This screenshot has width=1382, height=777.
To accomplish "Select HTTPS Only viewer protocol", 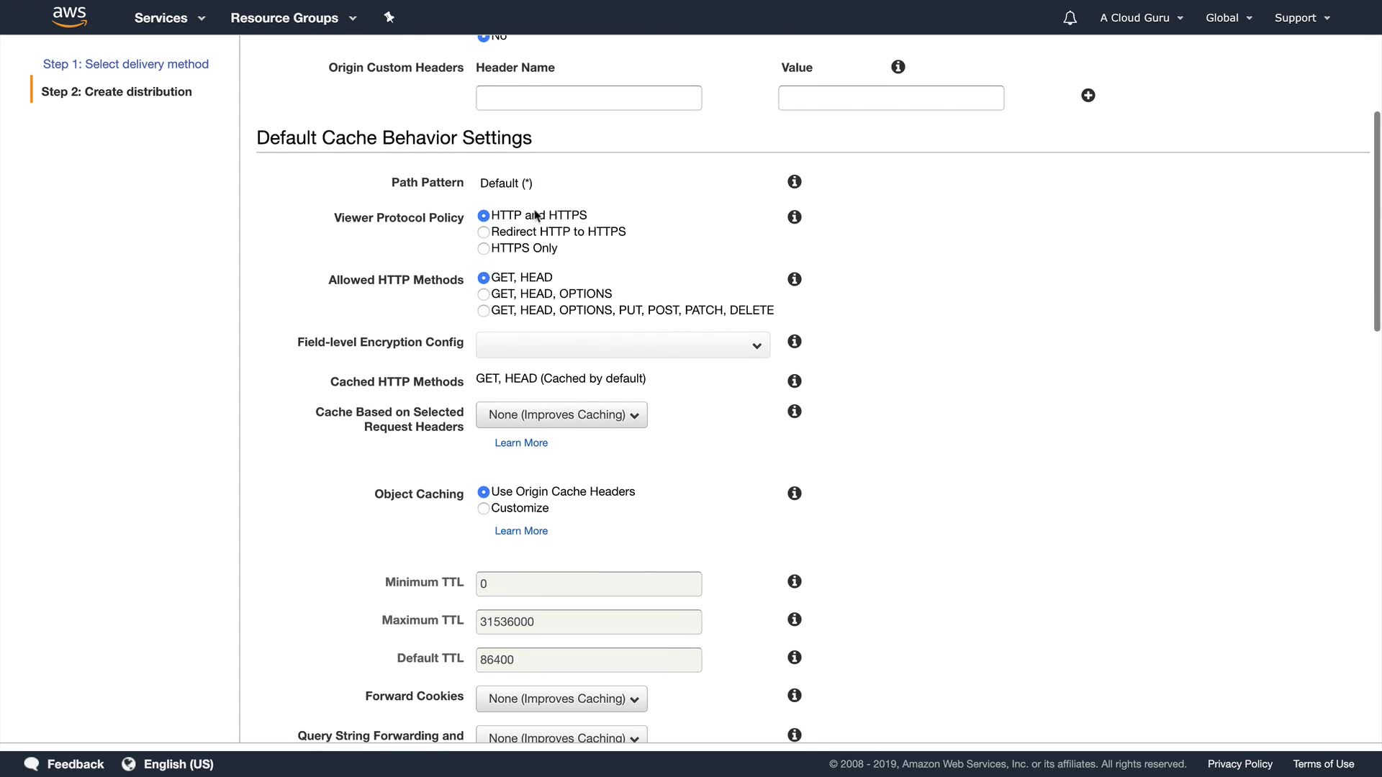I will pos(484,249).
